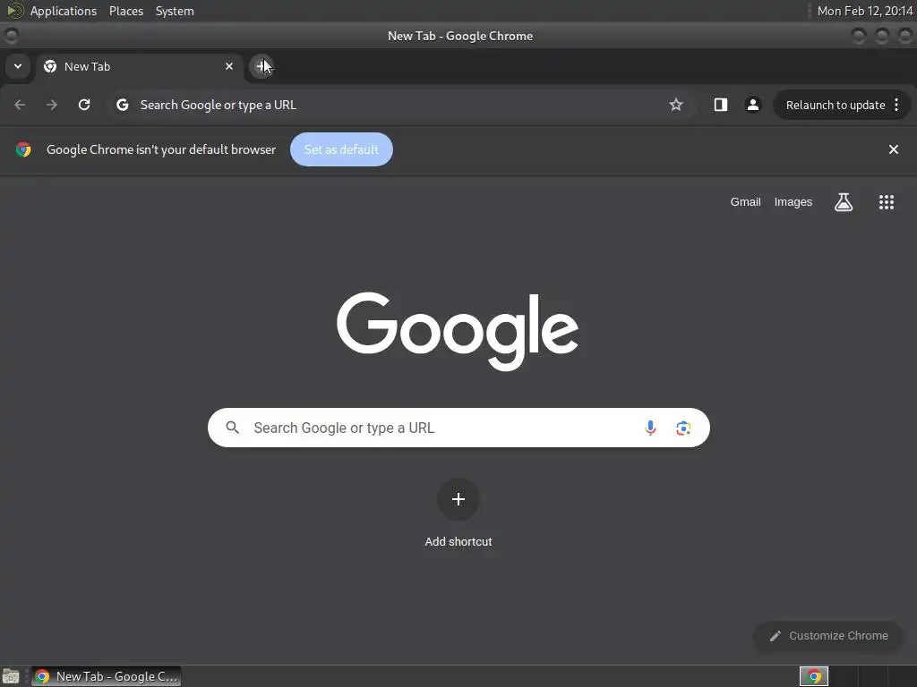Open the Applications menu
This screenshot has width=917, height=687.
(64, 11)
